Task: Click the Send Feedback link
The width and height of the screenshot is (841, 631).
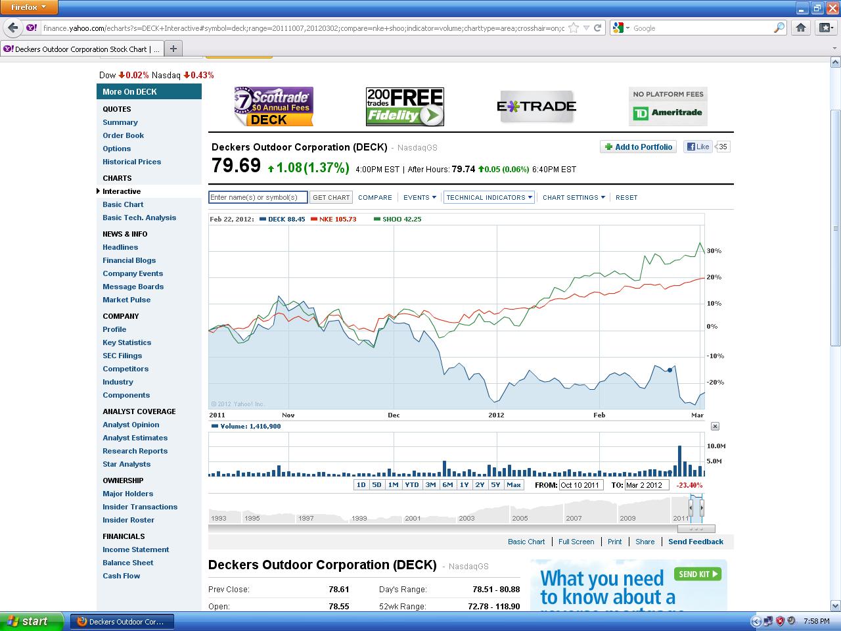Action: (x=696, y=542)
